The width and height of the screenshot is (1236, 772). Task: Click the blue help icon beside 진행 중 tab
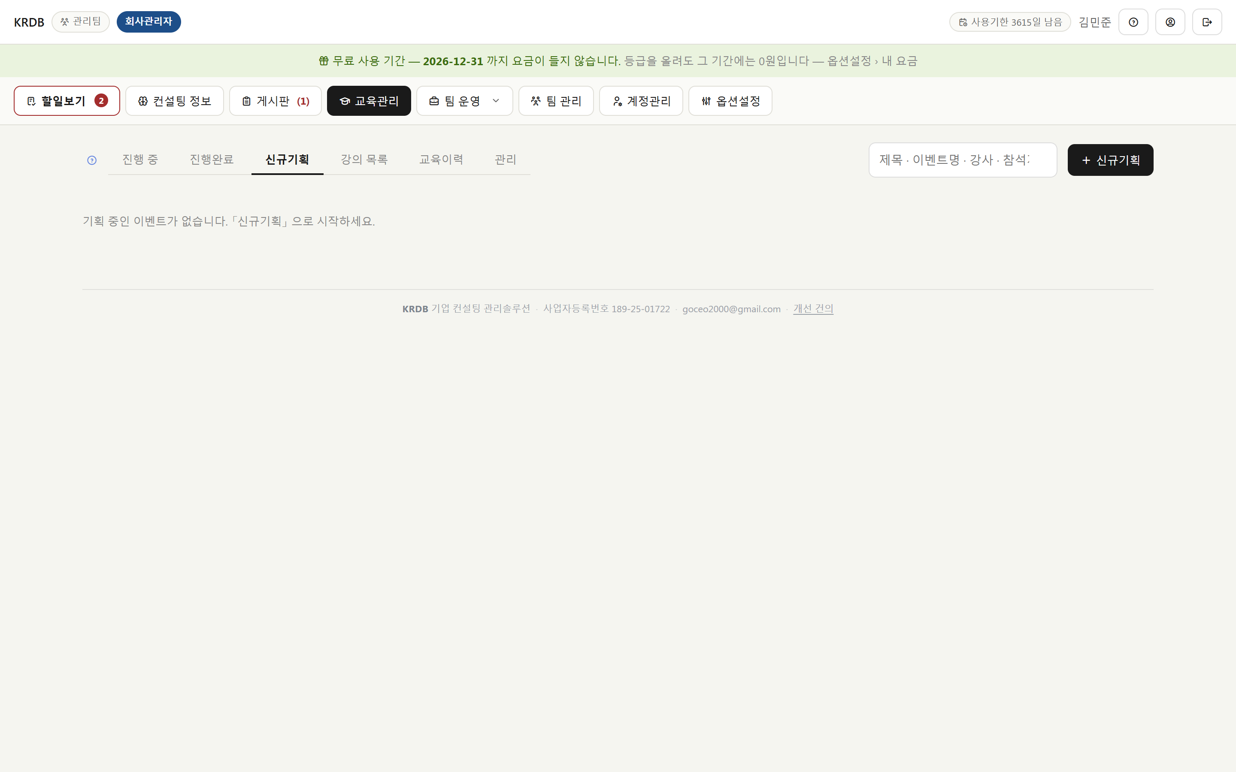(92, 160)
